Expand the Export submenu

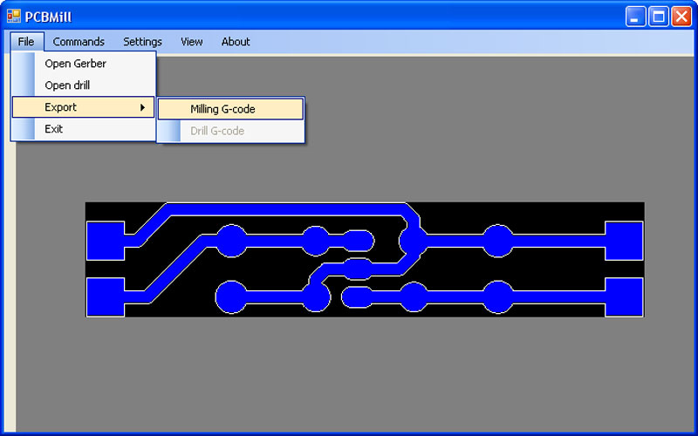pos(83,107)
